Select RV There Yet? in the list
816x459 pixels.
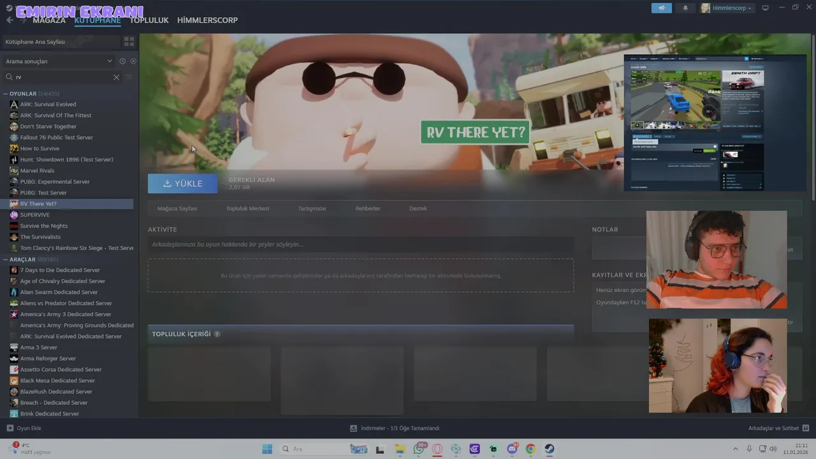68,204
